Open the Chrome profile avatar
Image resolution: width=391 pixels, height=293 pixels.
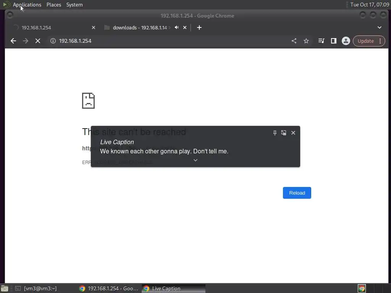[346, 41]
